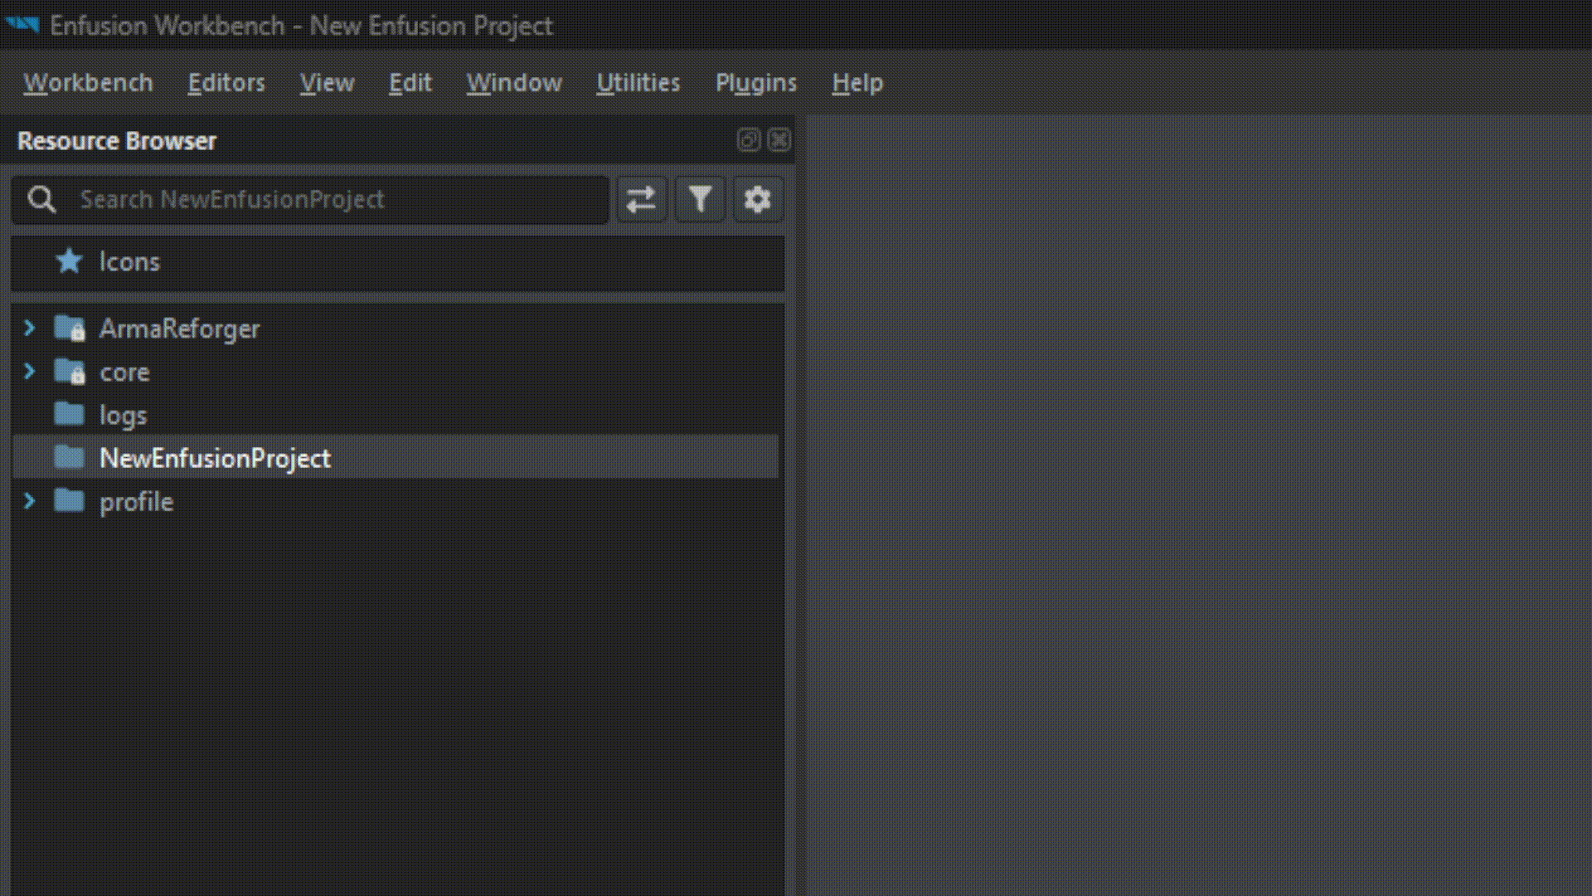Open the filter funnel options
This screenshot has height=896, width=1592.
[x=700, y=200]
